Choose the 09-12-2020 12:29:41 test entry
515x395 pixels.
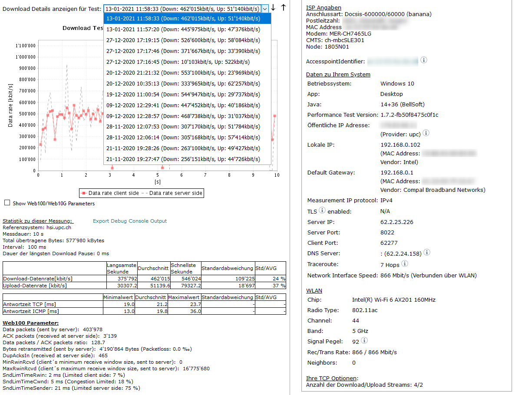[183, 105]
